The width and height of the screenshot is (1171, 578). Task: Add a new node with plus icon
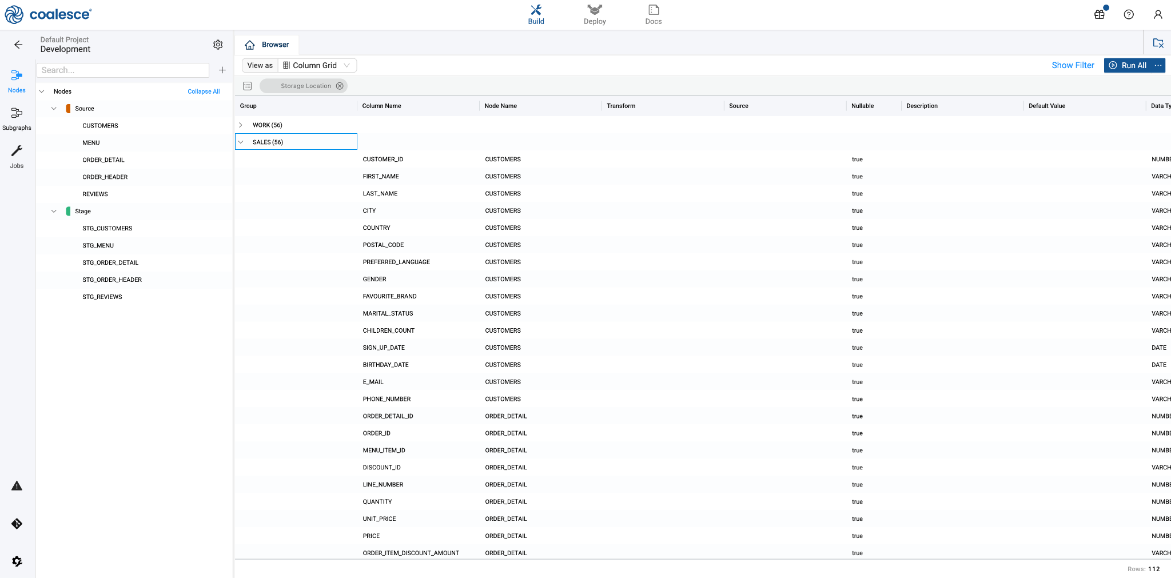pyautogui.click(x=222, y=70)
